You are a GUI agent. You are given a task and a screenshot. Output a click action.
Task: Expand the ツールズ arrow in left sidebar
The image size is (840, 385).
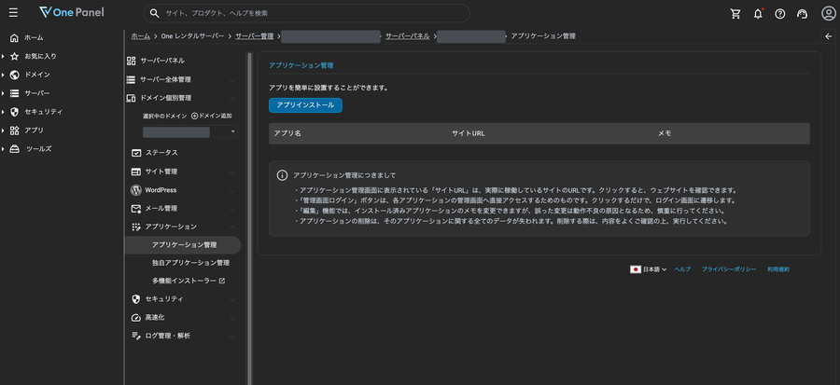pos(3,149)
